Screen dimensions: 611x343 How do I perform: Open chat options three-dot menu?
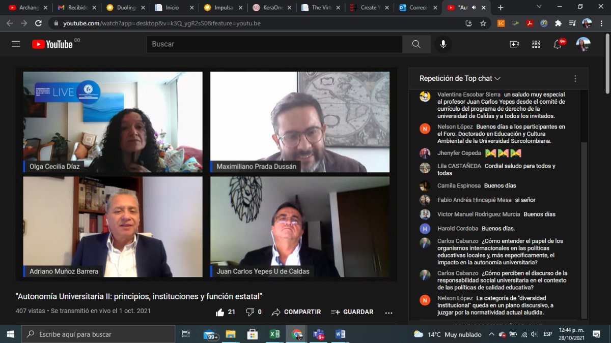(575, 79)
